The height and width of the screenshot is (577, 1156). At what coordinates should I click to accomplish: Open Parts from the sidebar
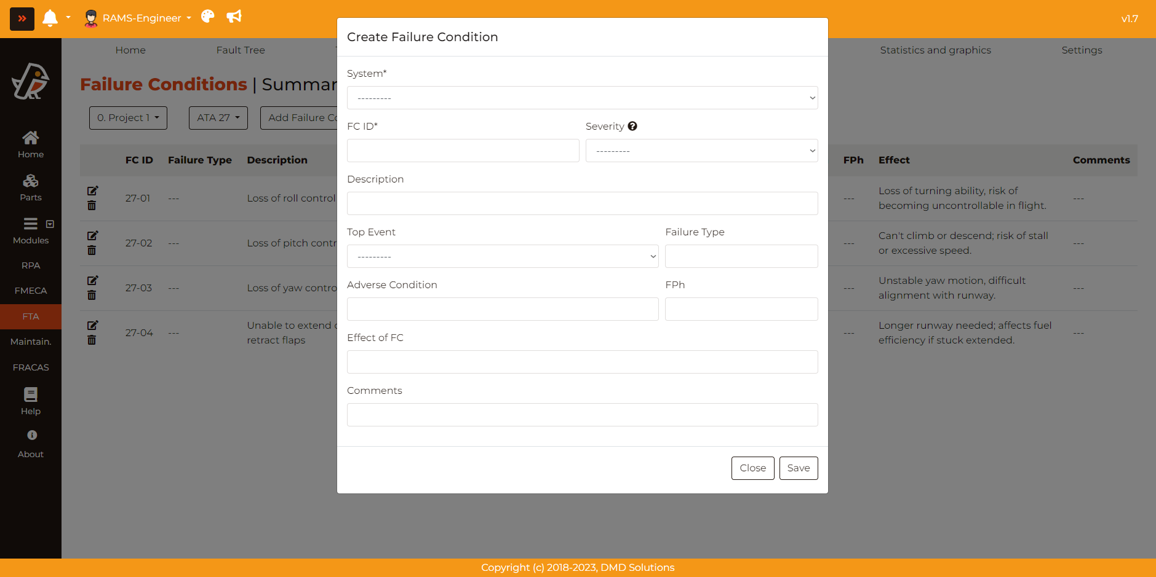(30, 187)
